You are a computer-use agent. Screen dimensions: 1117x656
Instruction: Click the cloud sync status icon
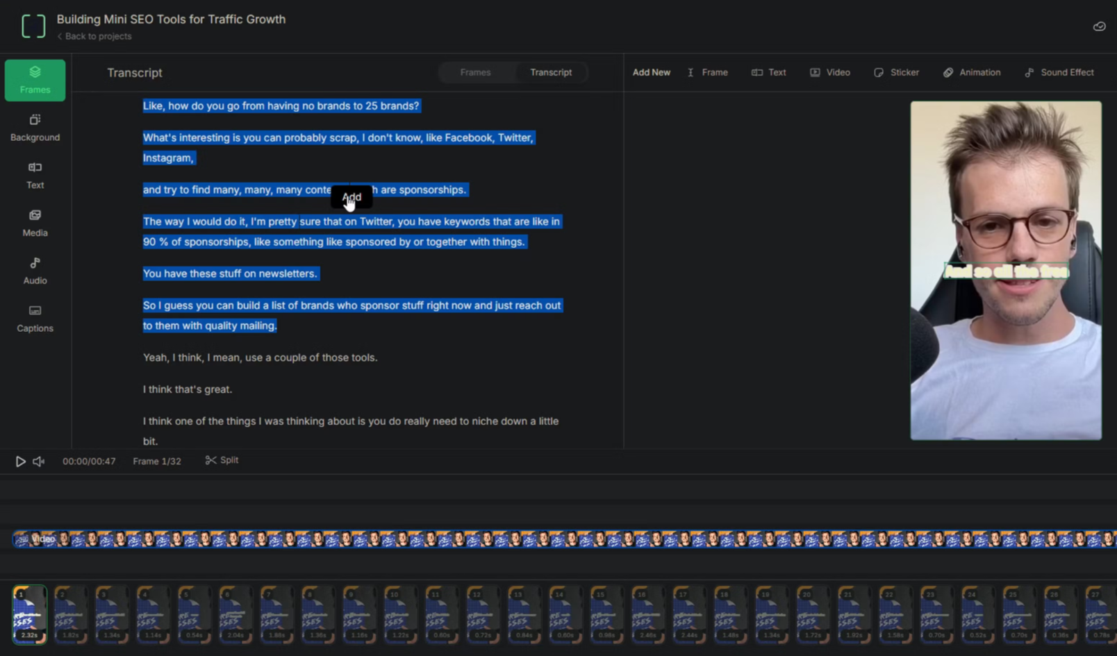tap(1099, 26)
